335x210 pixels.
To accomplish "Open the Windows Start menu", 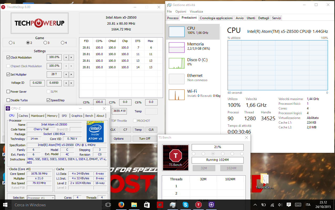I will tap(5, 205).
